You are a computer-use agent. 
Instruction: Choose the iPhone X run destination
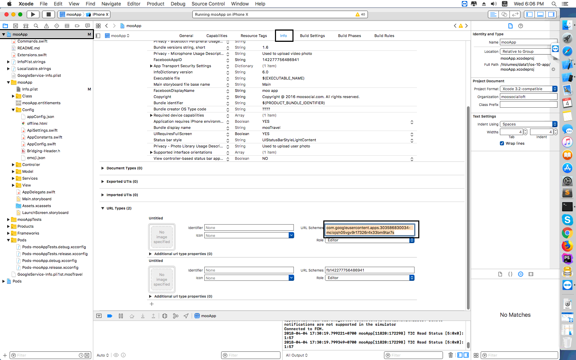click(x=97, y=14)
